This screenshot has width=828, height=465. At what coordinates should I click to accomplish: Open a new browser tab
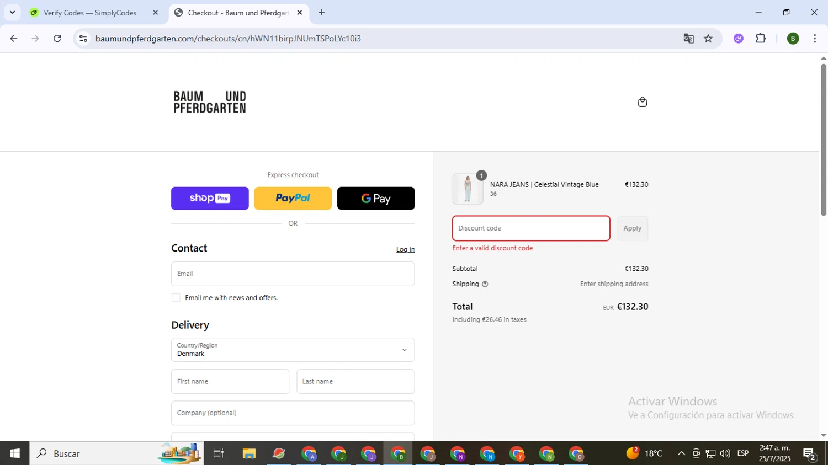(x=321, y=13)
